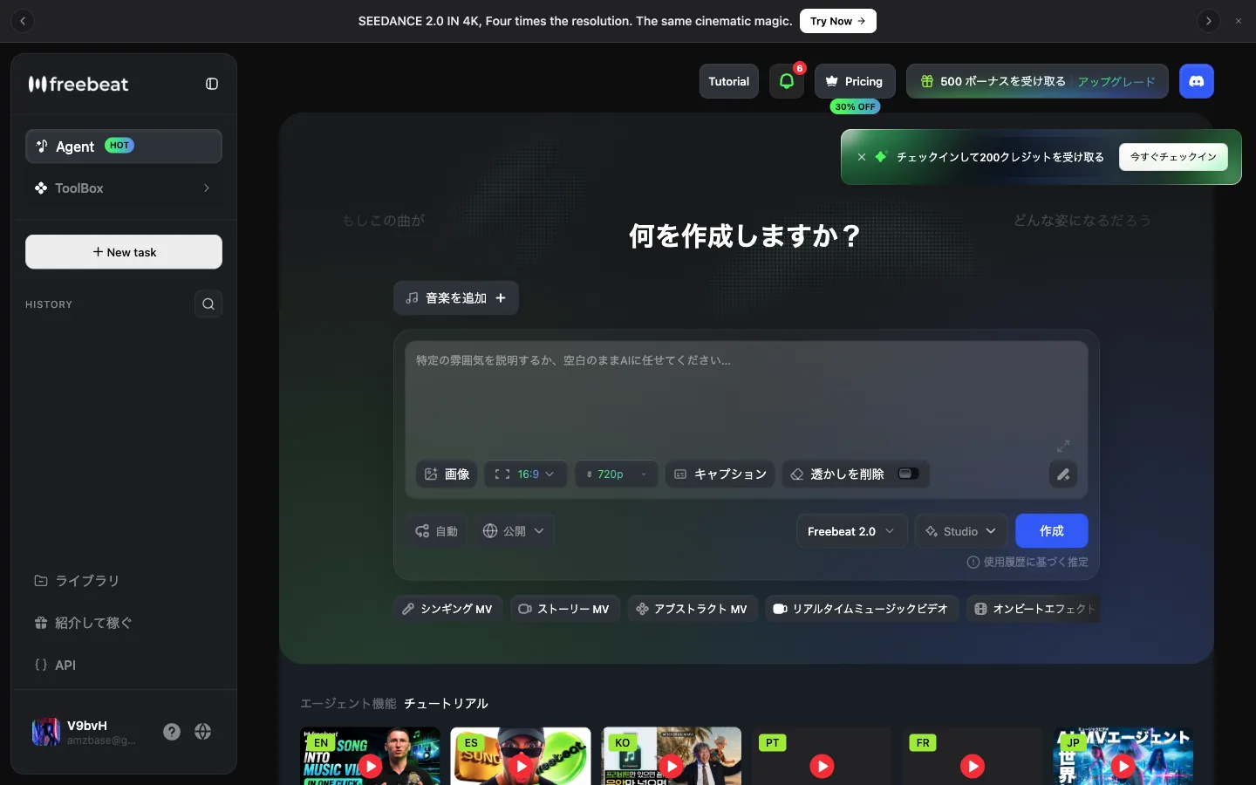Select the Story MV preset
The width and height of the screenshot is (1256, 785).
click(564, 609)
